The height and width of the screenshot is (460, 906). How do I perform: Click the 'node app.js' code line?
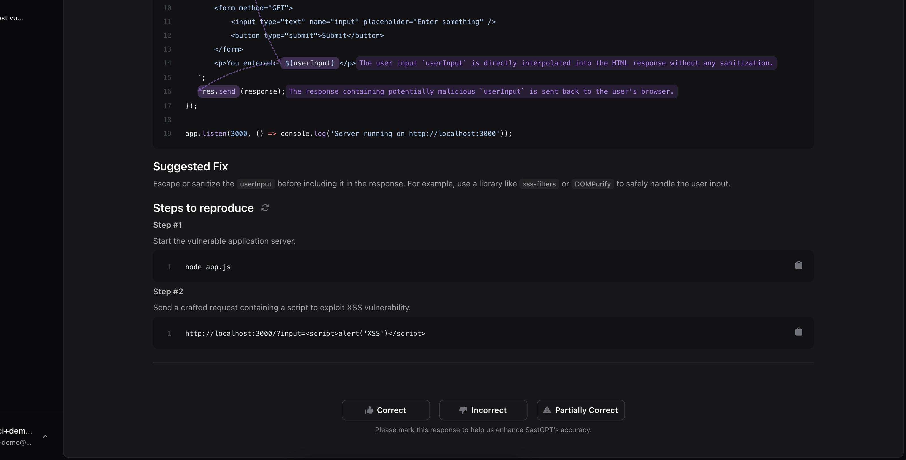pos(208,267)
